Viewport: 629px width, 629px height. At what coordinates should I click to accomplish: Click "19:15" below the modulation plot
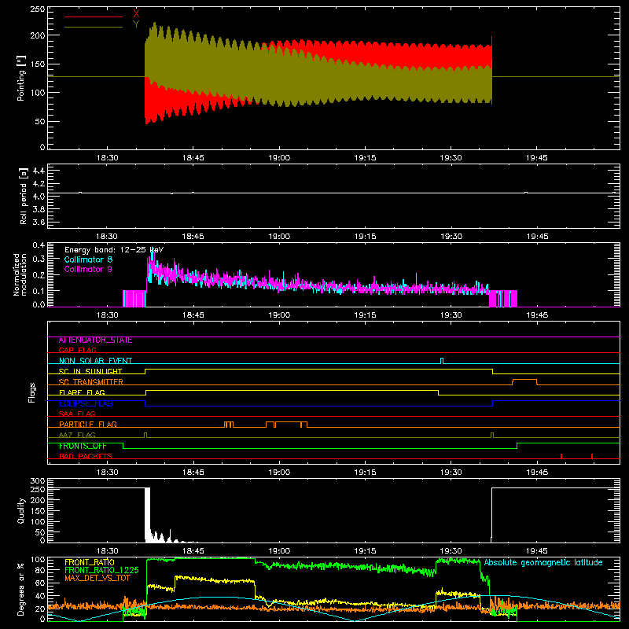(x=365, y=315)
